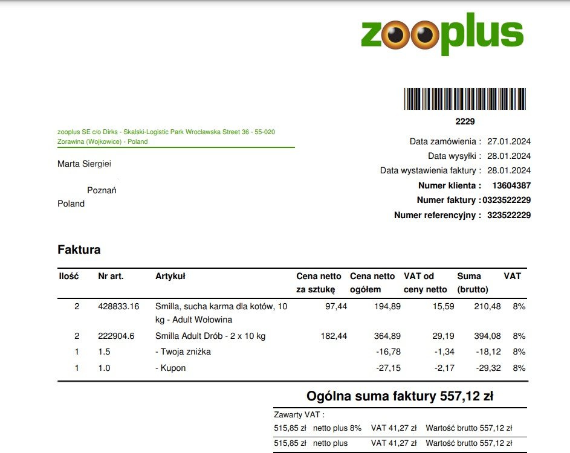Click netto plus 8% in VAT summary
Screen dimensions: 570x453
pos(337,428)
